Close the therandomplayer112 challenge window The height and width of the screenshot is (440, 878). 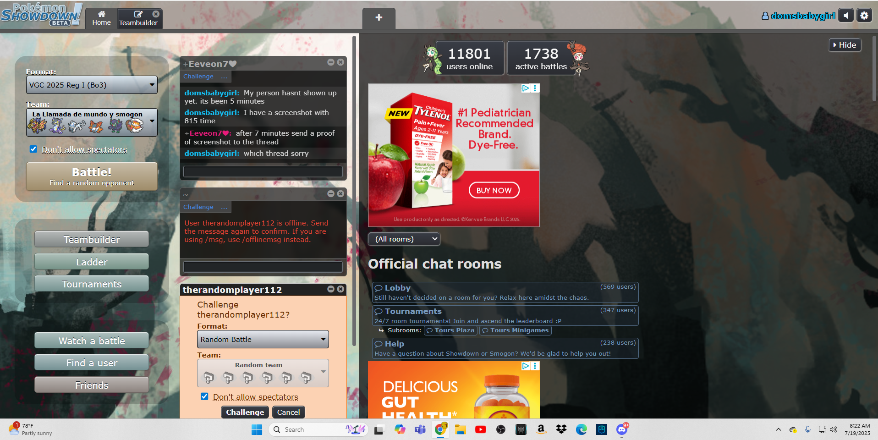(340, 289)
